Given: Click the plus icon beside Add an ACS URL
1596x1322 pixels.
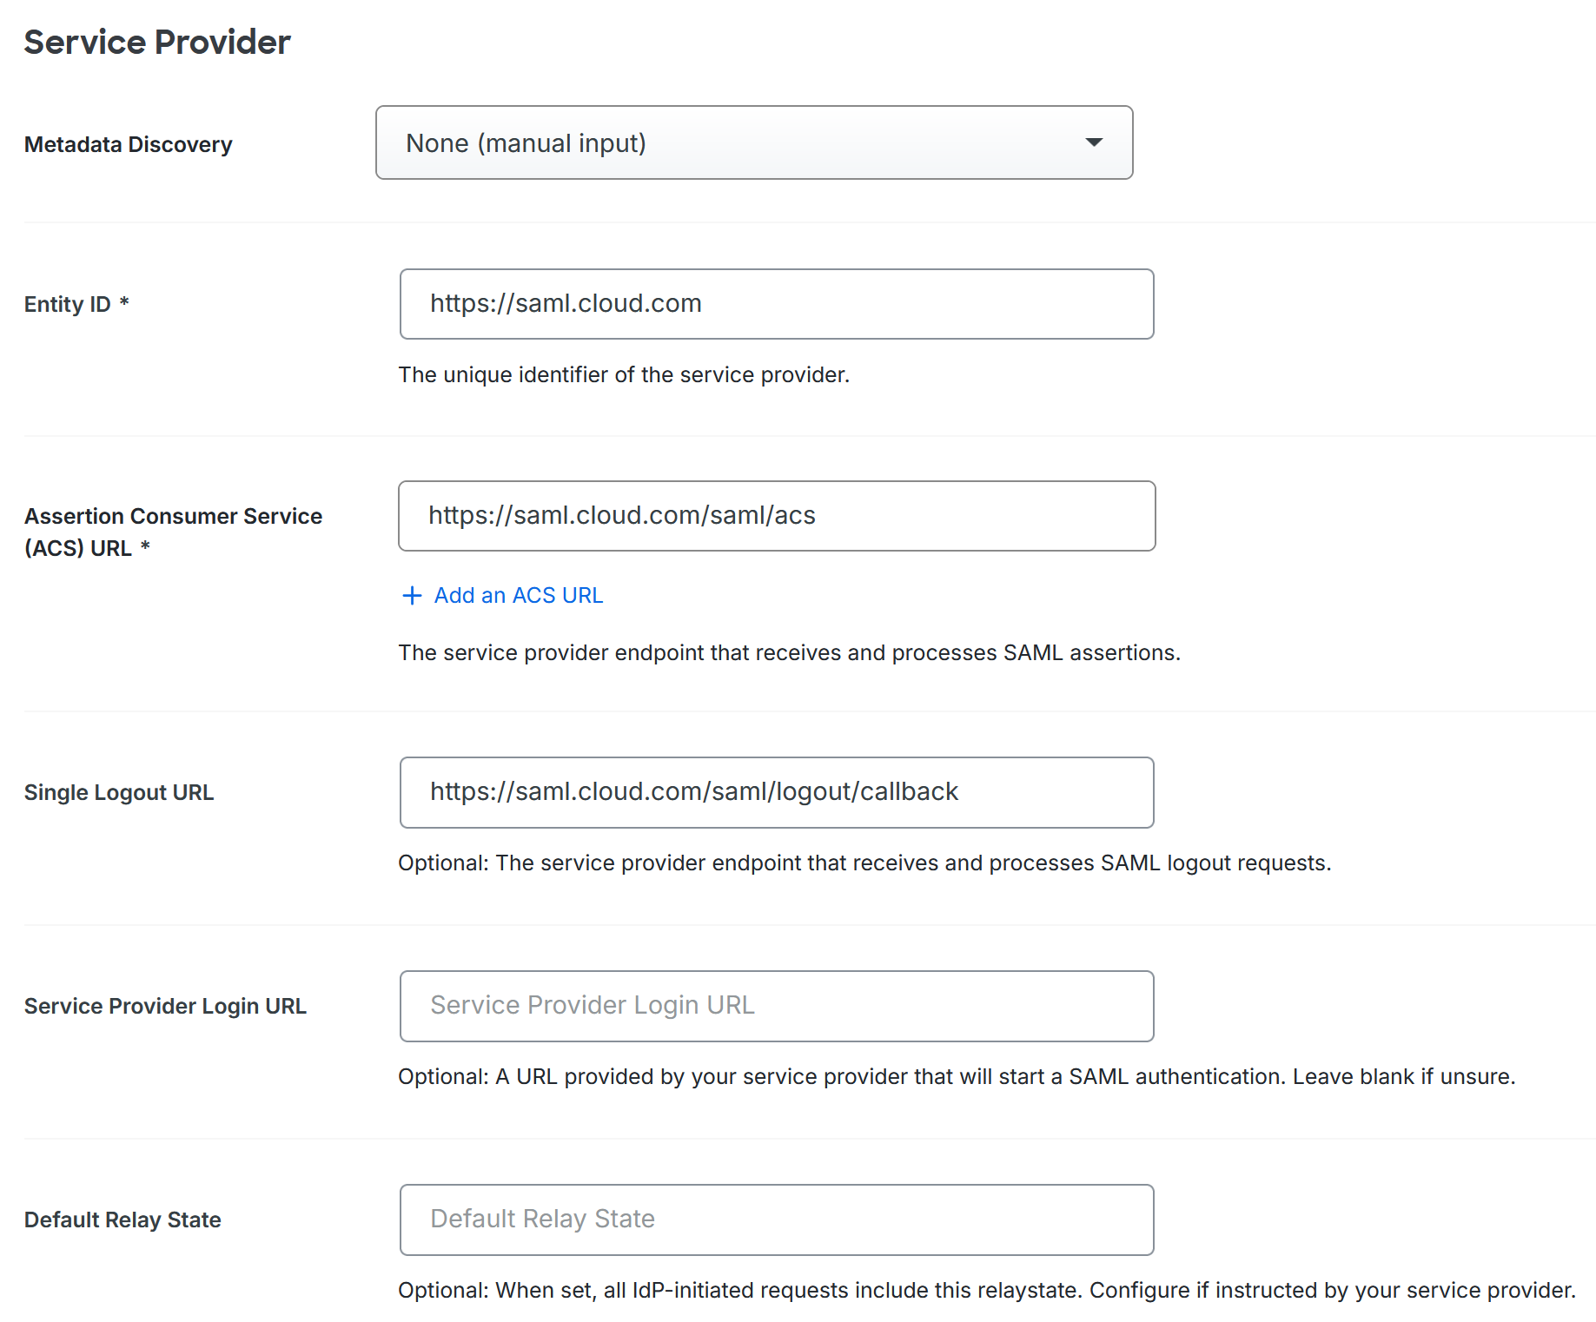Looking at the screenshot, I should click(411, 596).
